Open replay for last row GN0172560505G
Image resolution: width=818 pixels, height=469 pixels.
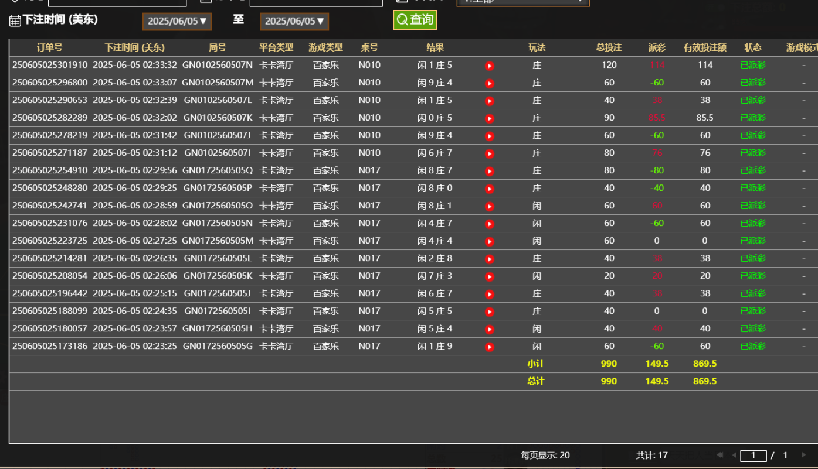[490, 347]
